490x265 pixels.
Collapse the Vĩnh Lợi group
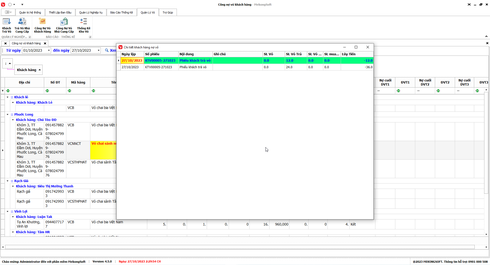pyautogui.click(x=8, y=212)
